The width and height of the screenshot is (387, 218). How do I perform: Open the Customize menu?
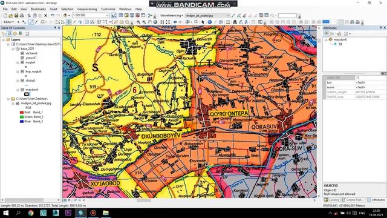point(108,9)
